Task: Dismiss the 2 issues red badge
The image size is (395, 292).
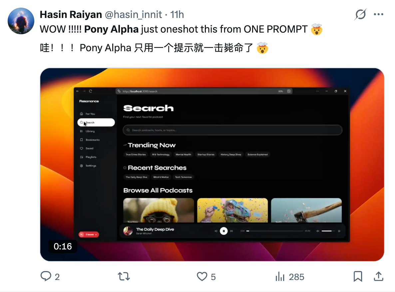Action: (96, 234)
